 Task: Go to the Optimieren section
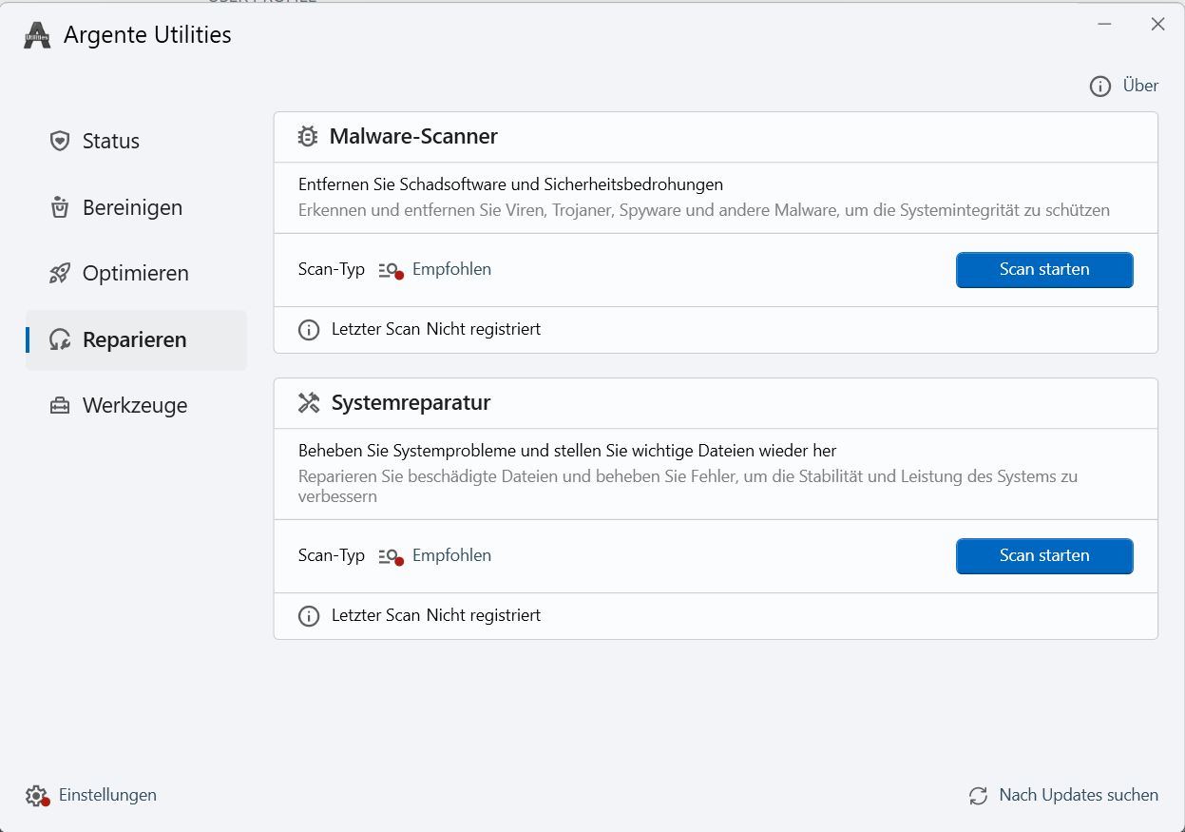135,274
